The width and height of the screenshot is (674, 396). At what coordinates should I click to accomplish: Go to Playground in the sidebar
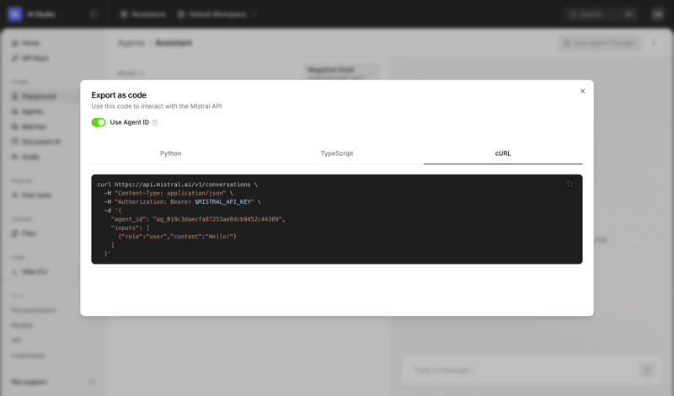coord(39,96)
